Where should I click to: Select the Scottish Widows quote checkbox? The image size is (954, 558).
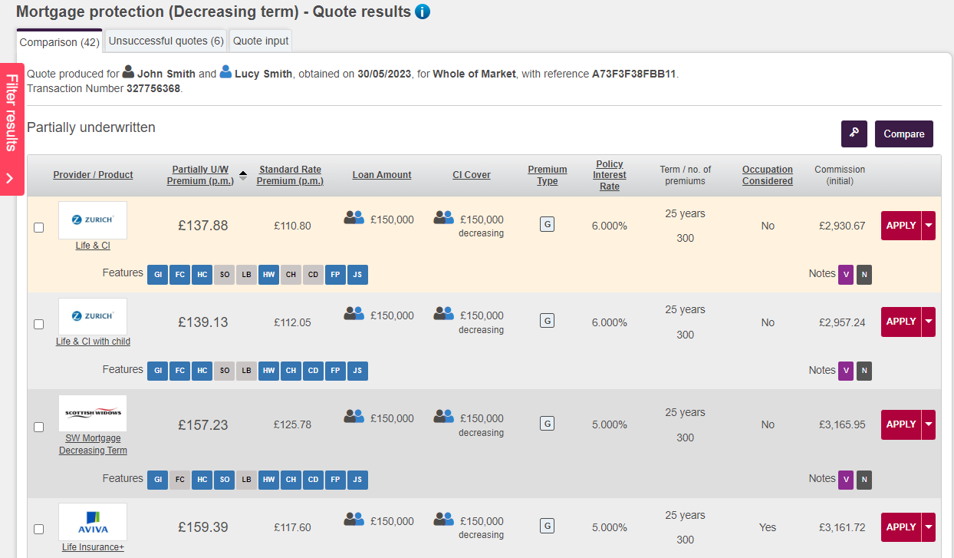(39, 427)
